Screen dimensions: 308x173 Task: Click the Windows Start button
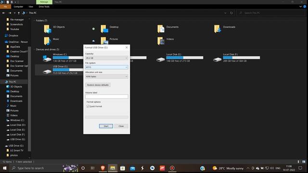click(4, 168)
